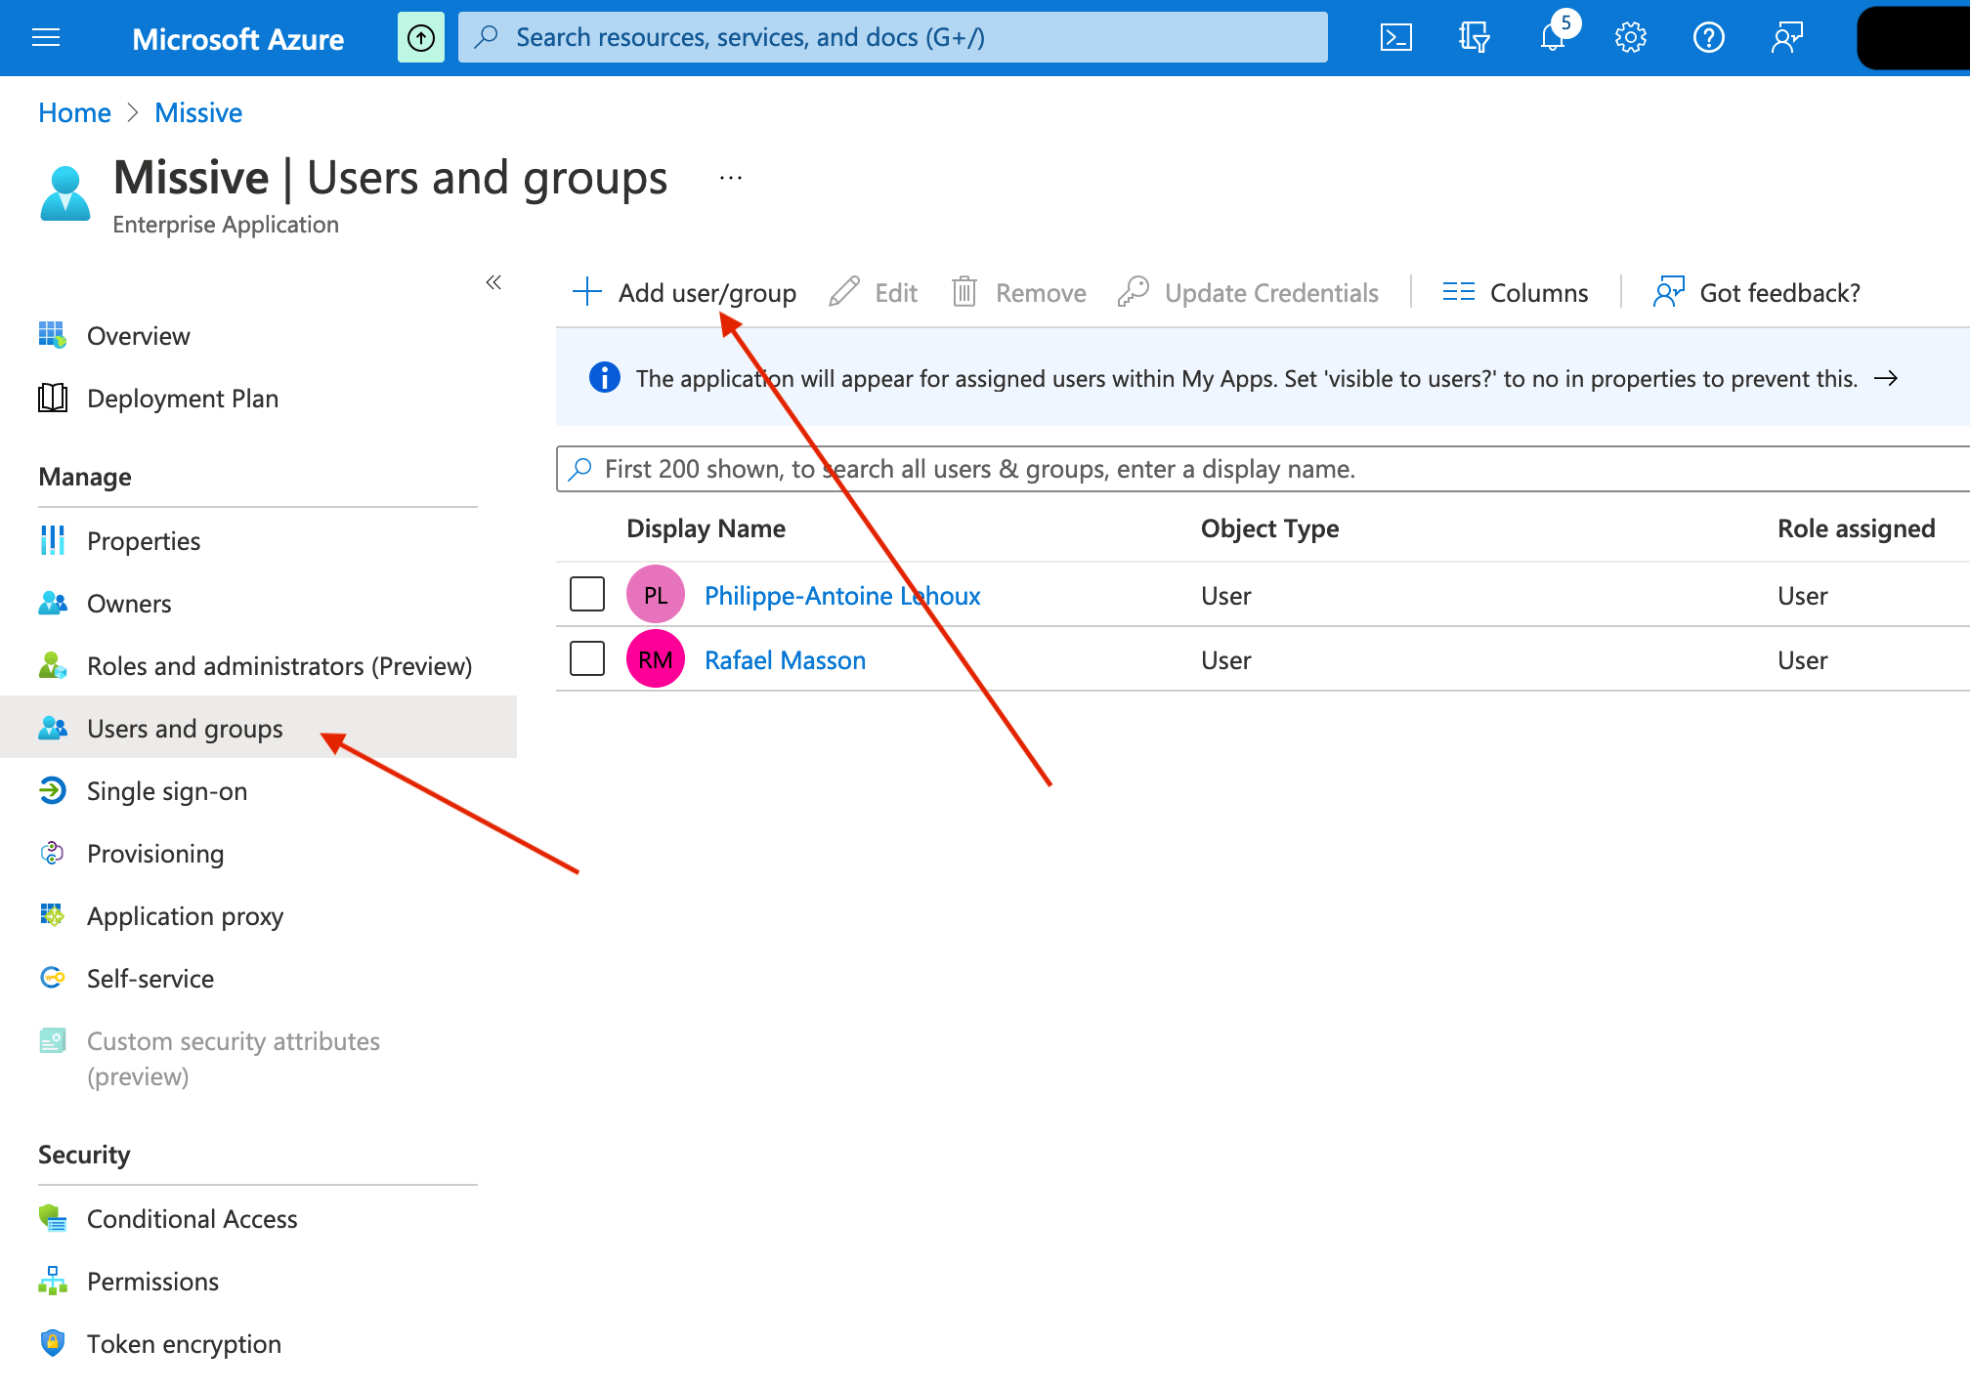
Task: Follow the banner arrow to properties
Action: pyautogui.click(x=1886, y=378)
